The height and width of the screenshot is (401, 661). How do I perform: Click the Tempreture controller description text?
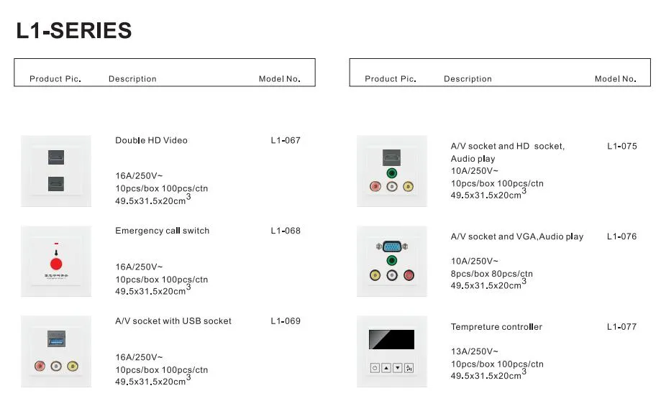[x=496, y=327]
